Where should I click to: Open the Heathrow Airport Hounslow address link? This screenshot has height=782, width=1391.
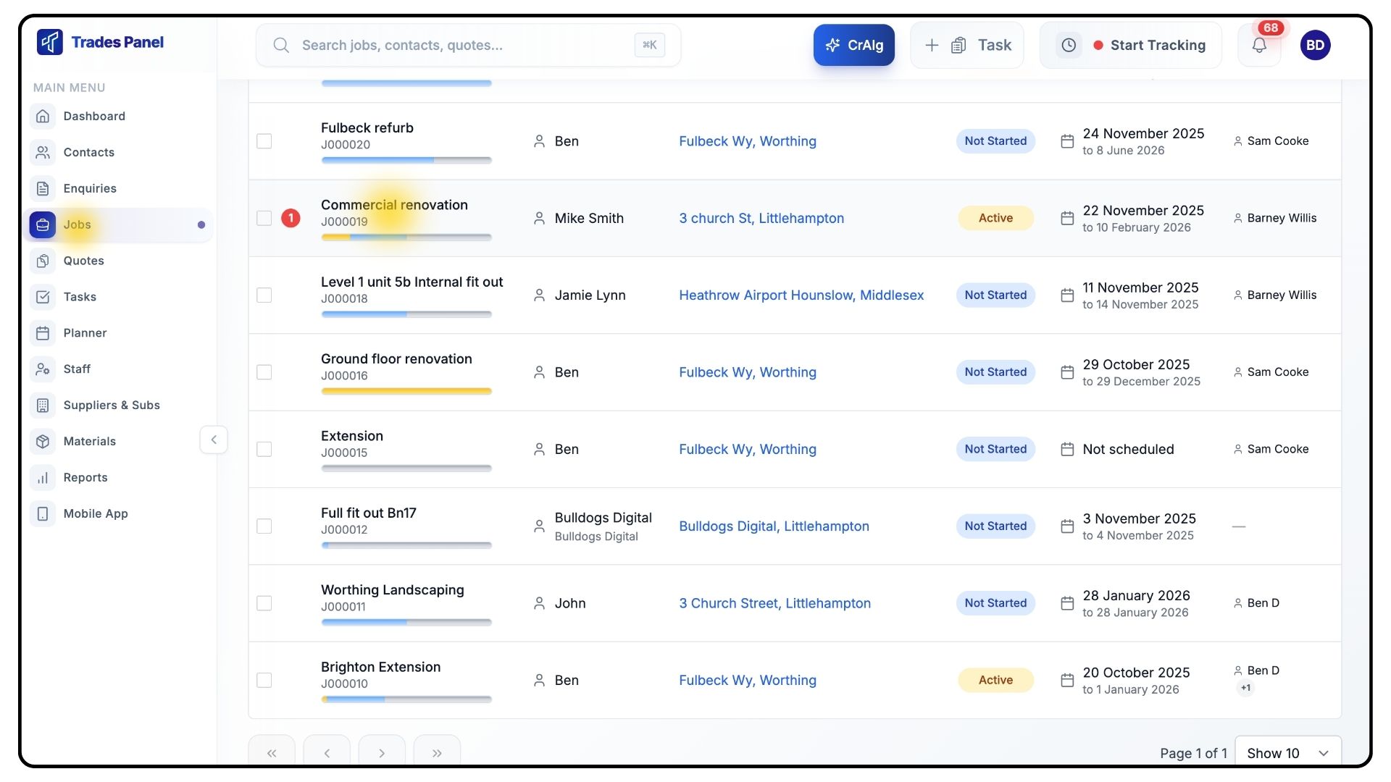point(801,295)
